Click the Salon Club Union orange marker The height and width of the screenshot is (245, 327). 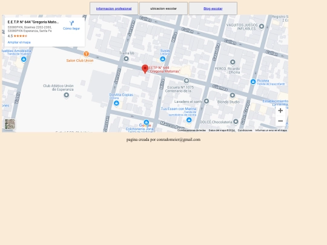click(x=86, y=54)
